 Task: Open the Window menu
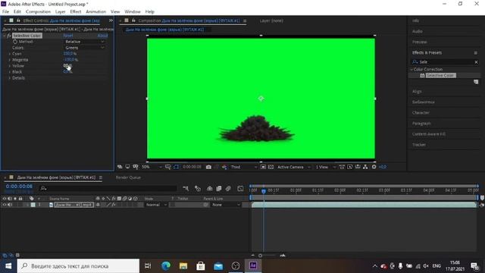pos(133,12)
